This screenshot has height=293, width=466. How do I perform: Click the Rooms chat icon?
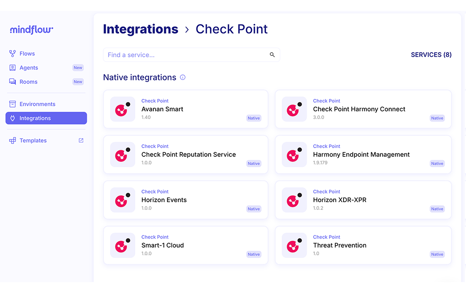[x=12, y=82]
